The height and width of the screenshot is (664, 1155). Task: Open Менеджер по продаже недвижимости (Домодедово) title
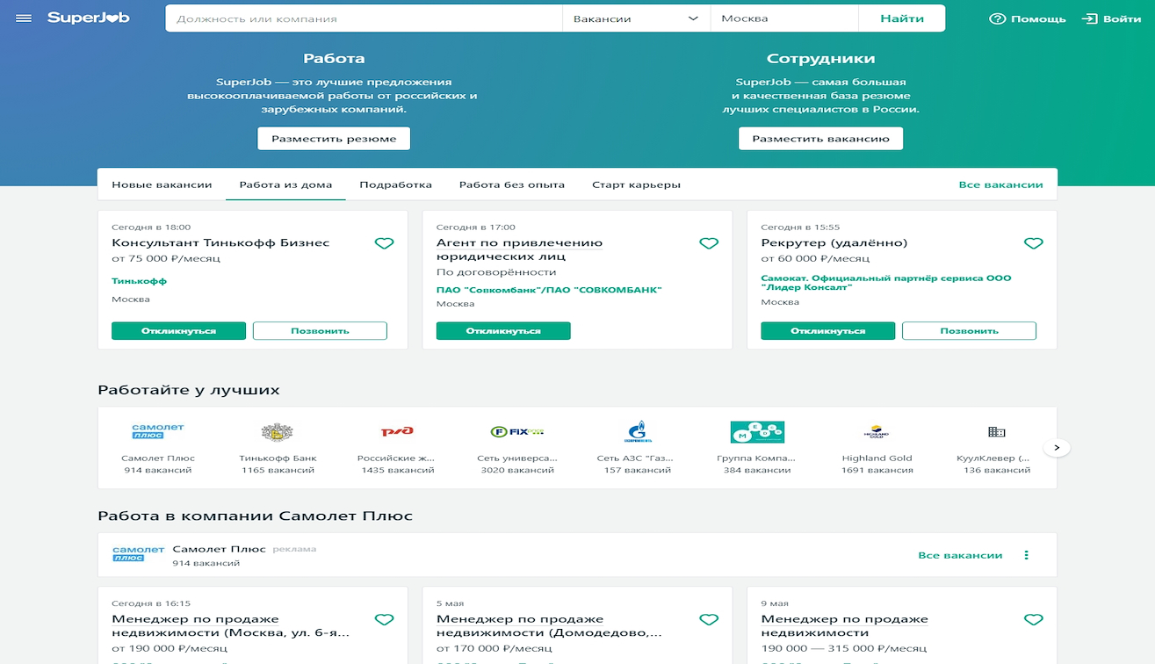pos(550,626)
